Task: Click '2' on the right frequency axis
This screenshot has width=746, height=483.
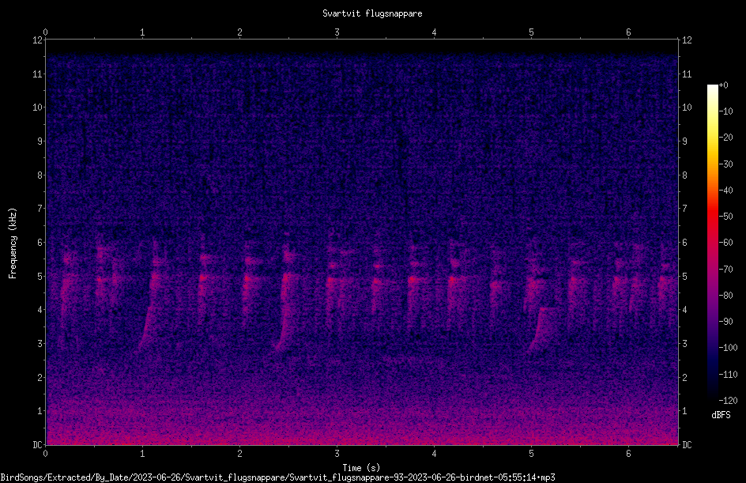Action: (x=684, y=377)
